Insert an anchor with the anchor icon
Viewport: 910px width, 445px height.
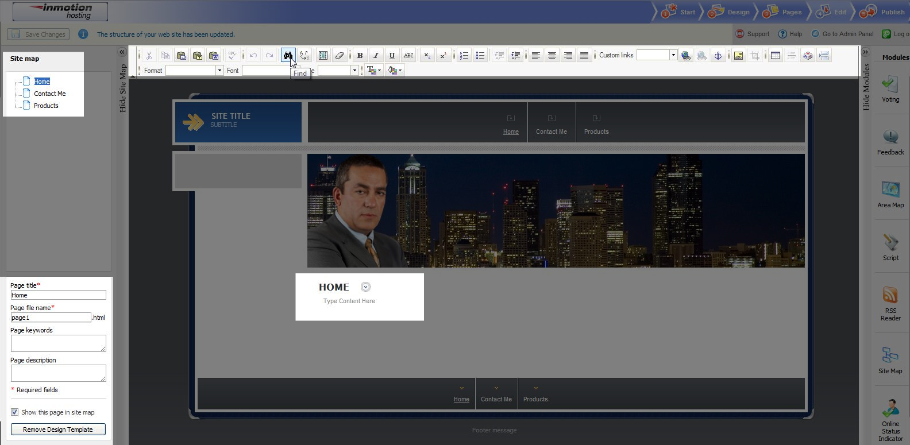(x=718, y=56)
